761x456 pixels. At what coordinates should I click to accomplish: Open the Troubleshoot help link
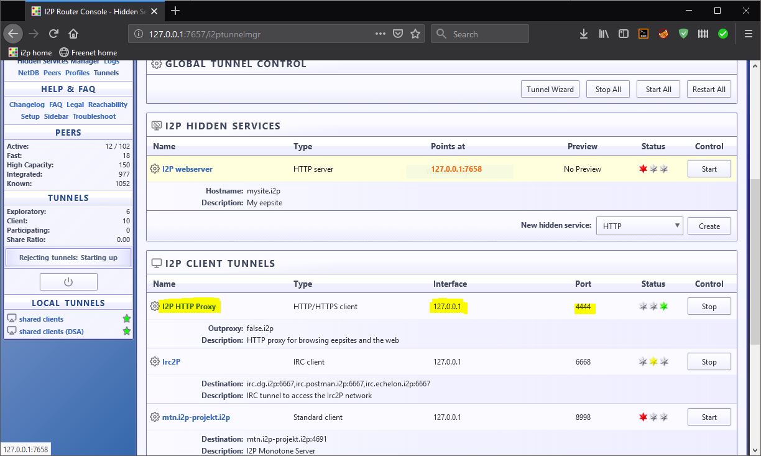[94, 116]
